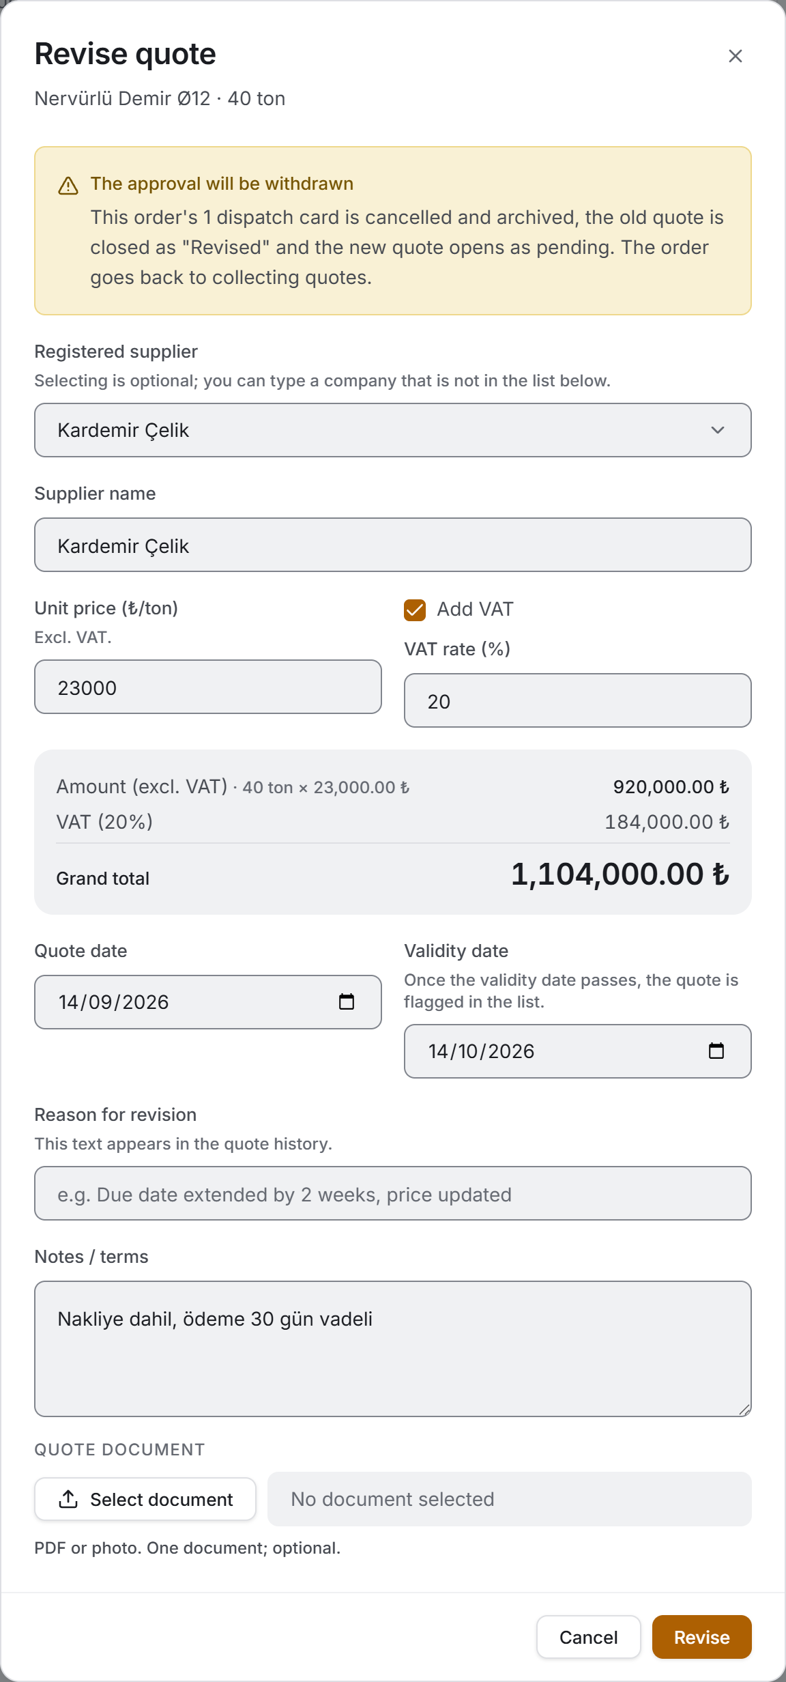786x1682 pixels.
Task: Click the textarea resize handle corner
Action: pyautogui.click(x=744, y=1410)
